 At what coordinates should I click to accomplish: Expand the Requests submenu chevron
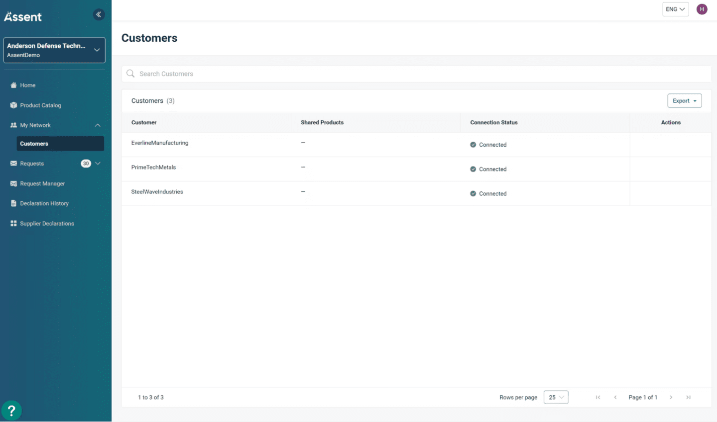click(98, 163)
